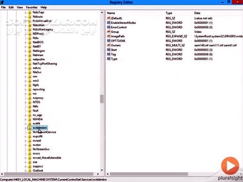The image size is (243, 182).
Task: Click the Registry Editor title bar icon
Action: pyautogui.click(x=2, y=2)
